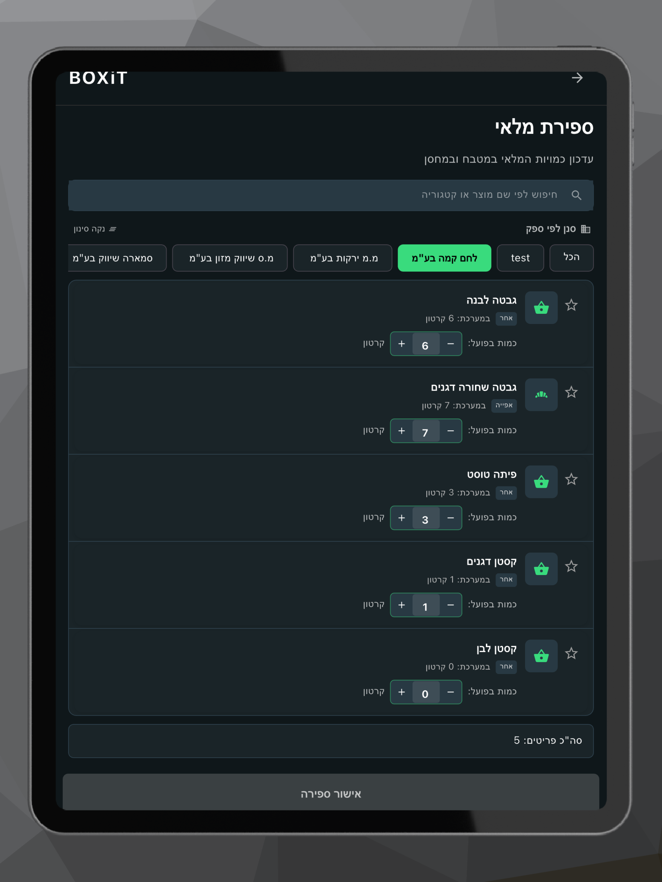Click the quantity value 3 for פיתה טוסט
This screenshot has height=882, width=662.
coord(426,518)
